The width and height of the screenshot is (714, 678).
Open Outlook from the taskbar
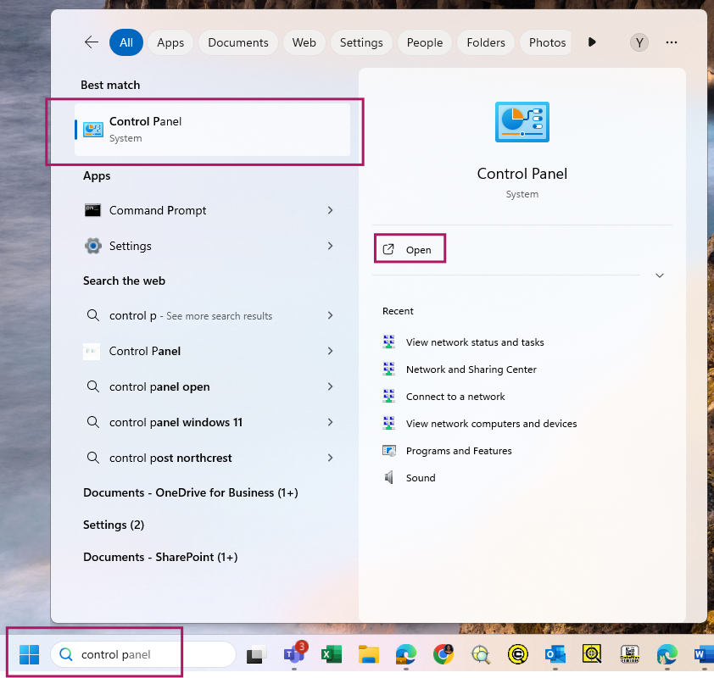[x=555, y=654]
